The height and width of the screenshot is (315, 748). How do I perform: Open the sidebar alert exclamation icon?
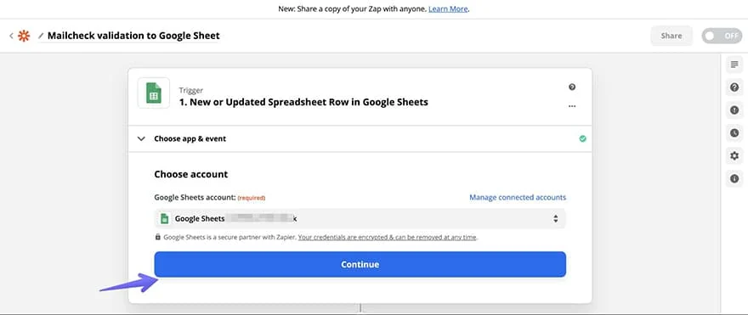tap(734, 110)
